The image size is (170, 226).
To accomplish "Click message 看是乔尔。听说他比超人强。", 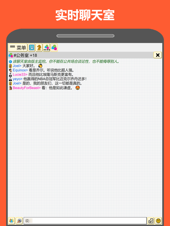I will (x=51, y=70).
